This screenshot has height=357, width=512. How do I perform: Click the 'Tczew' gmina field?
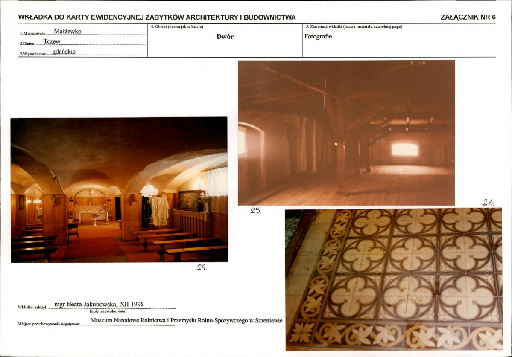pyautogui.click(x=52, y=41)
